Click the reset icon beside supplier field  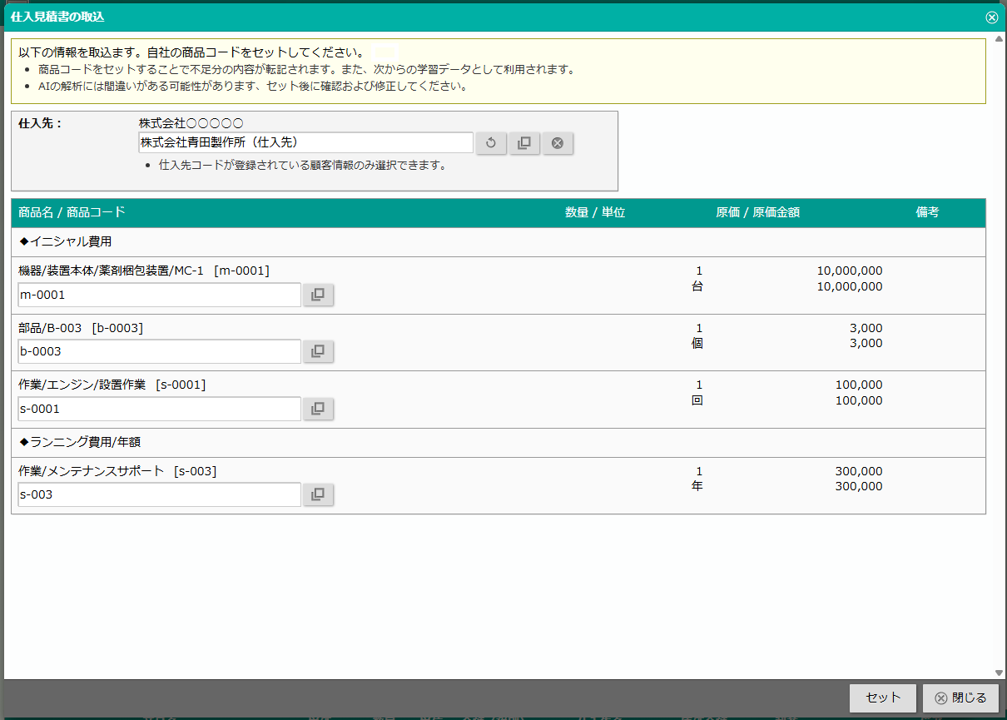491,143
